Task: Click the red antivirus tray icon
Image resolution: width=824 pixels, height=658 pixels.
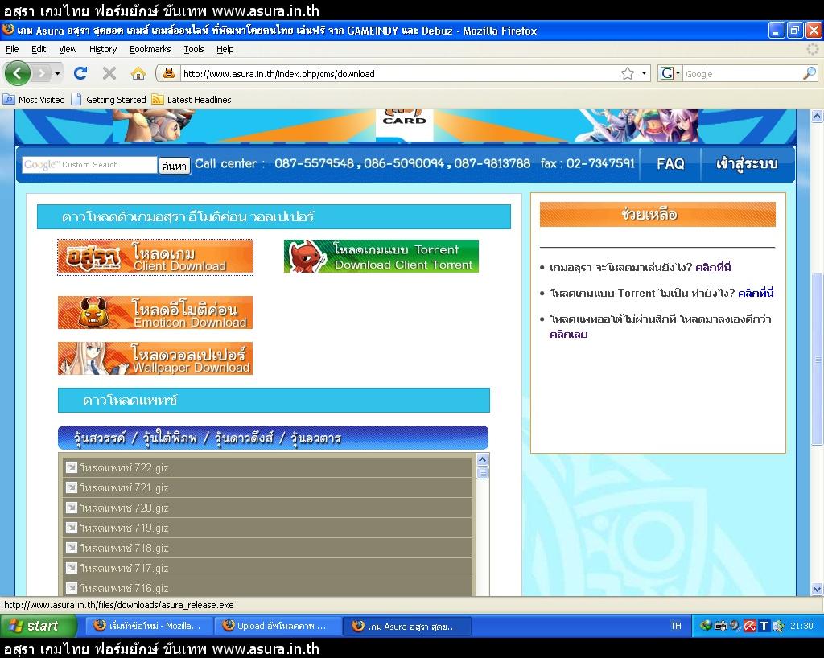Action: coord(750,626)
